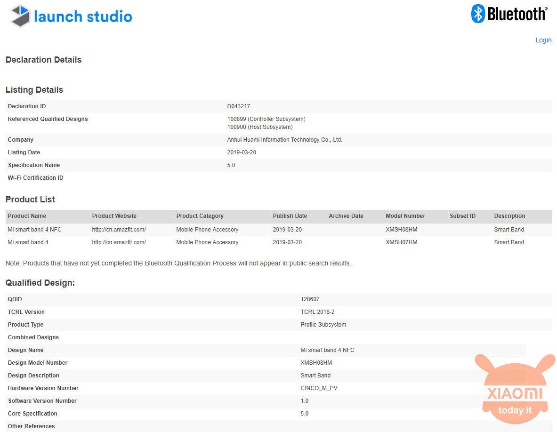
Task: Click the Publish Date column header
Action: (290, 216)
